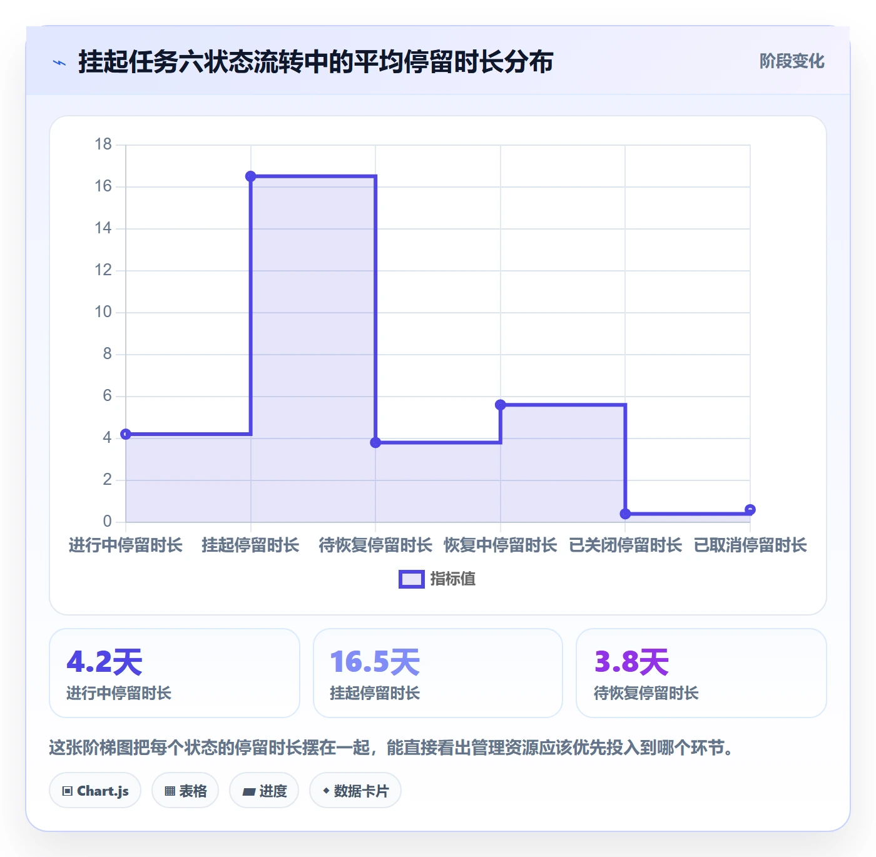The image size is (876, 857).
Task: Select the 数据卡片 tag chip
Action: (x=355, y=791)
